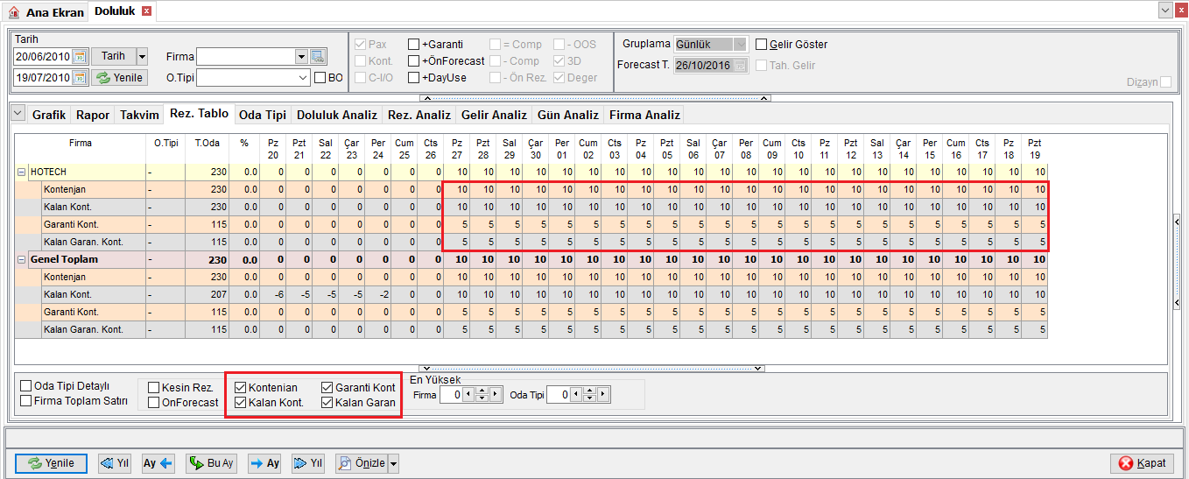Enable Gelir Göster checkbox
The width and height of the screenshot is (1189, 479).
(761, 44)
